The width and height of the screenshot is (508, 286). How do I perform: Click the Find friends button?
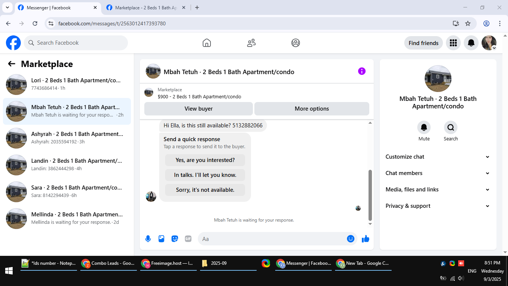(x=424, y=43)
